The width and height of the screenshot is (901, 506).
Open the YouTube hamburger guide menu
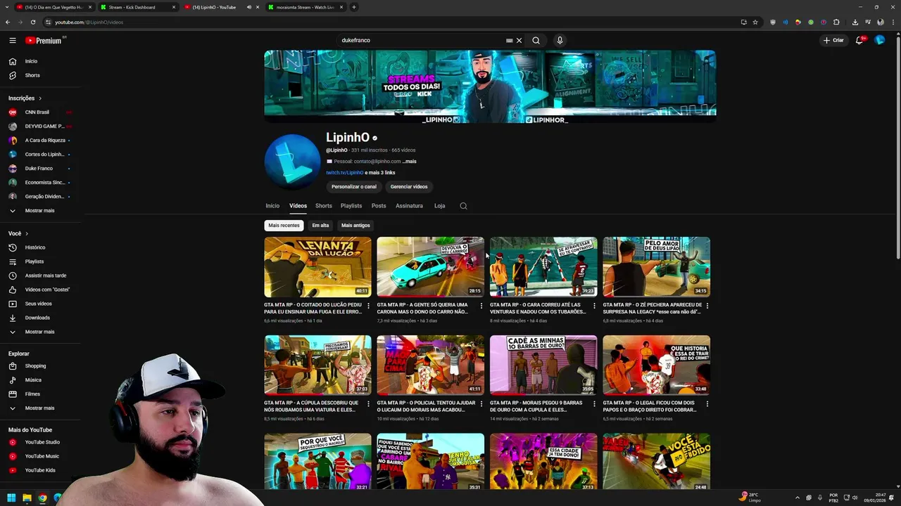[x=12, y=40]
